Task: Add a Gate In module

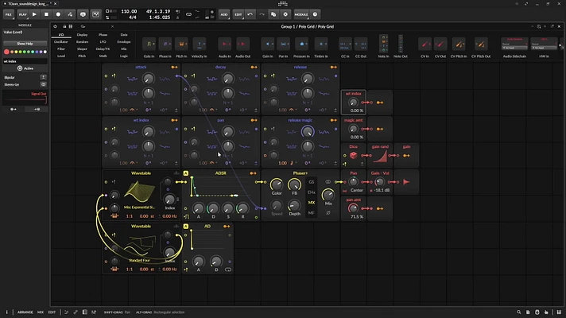Action: (x=149, y=45)
